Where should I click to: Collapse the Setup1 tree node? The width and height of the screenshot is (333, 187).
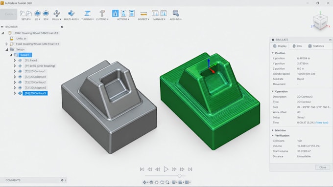click(x=11, y=55)
